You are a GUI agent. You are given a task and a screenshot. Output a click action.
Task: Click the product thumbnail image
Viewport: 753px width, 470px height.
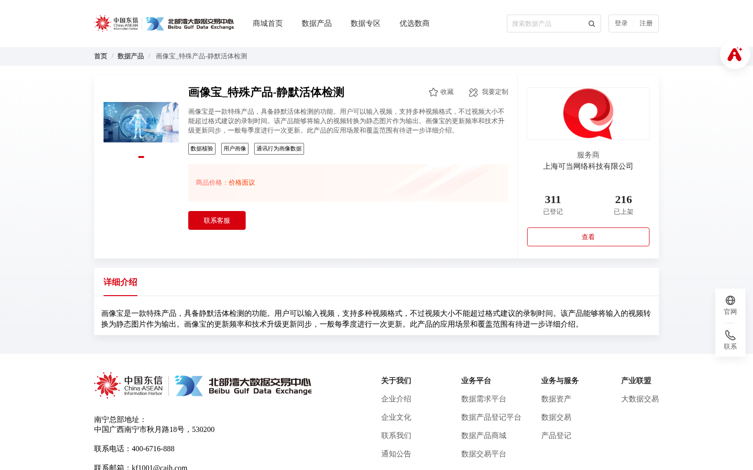coord(141,122)
